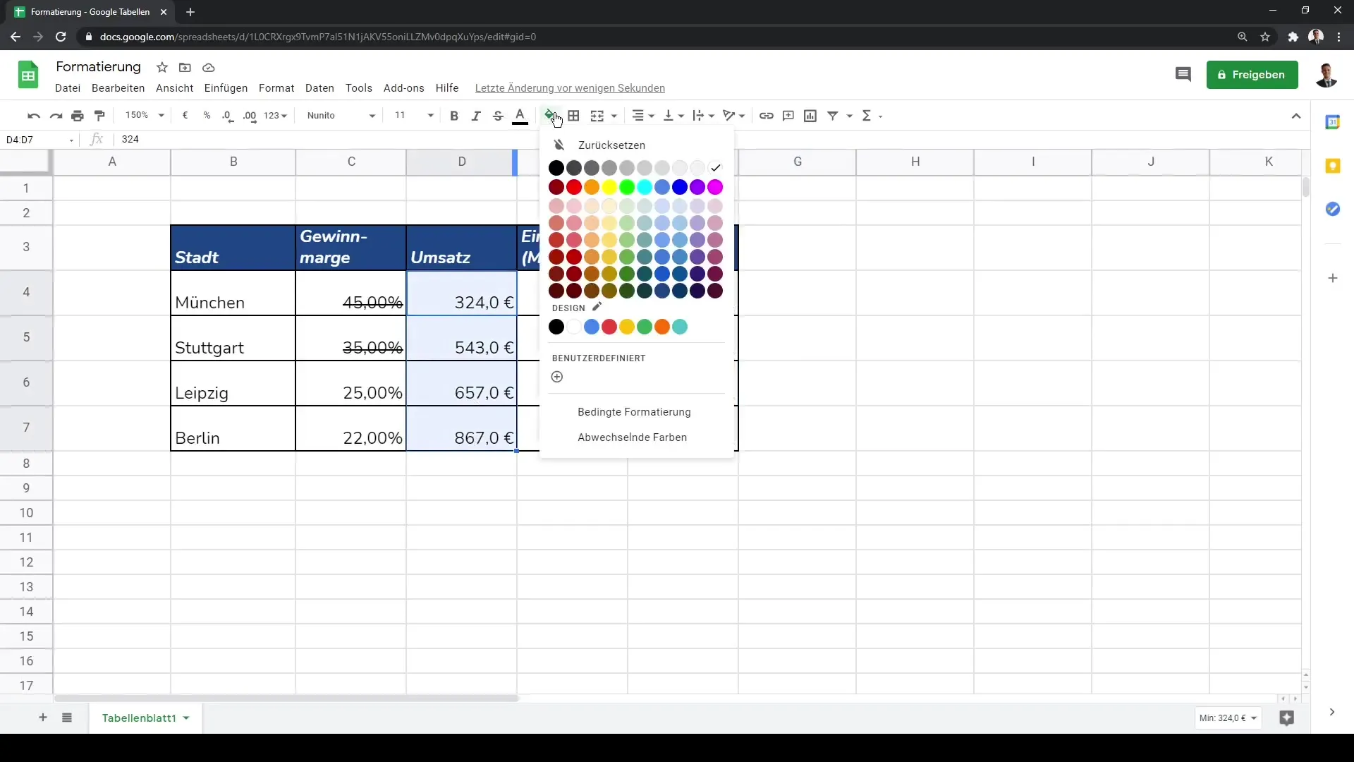Click the redo arrow icon
1354x762 pixels.
click(56, 116)
